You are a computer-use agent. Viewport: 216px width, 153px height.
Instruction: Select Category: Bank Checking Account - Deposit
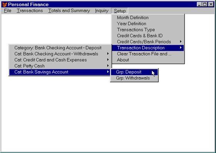pos(60,48)
